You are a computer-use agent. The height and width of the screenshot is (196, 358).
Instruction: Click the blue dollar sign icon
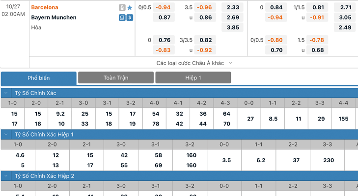[130, 18]
